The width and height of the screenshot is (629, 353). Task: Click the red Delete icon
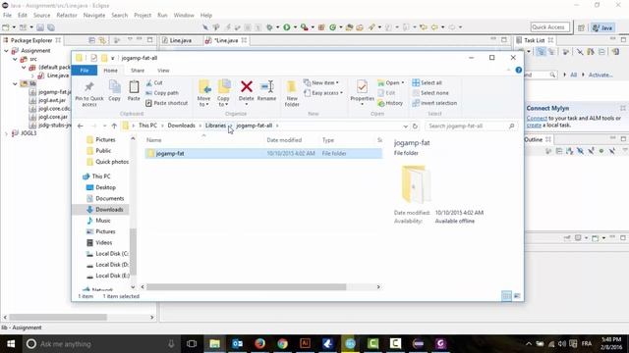pyautogui.click(x=247, y=86)
